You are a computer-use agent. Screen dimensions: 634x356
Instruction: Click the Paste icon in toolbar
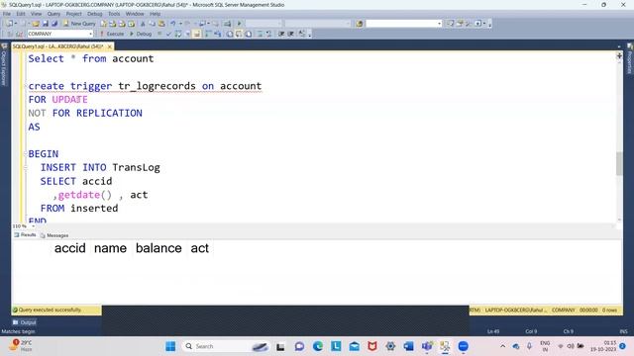161,24
